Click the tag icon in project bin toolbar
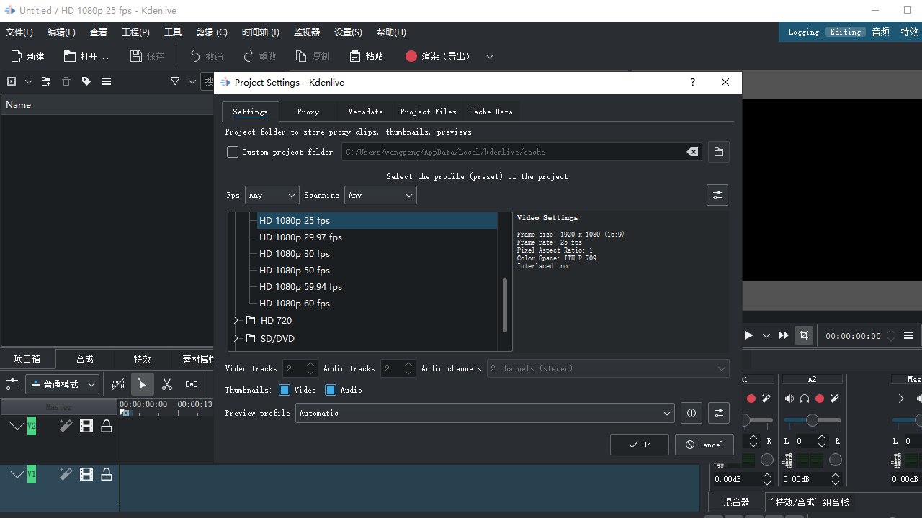This screenshot has height=518, width=922. coord(86,81)
